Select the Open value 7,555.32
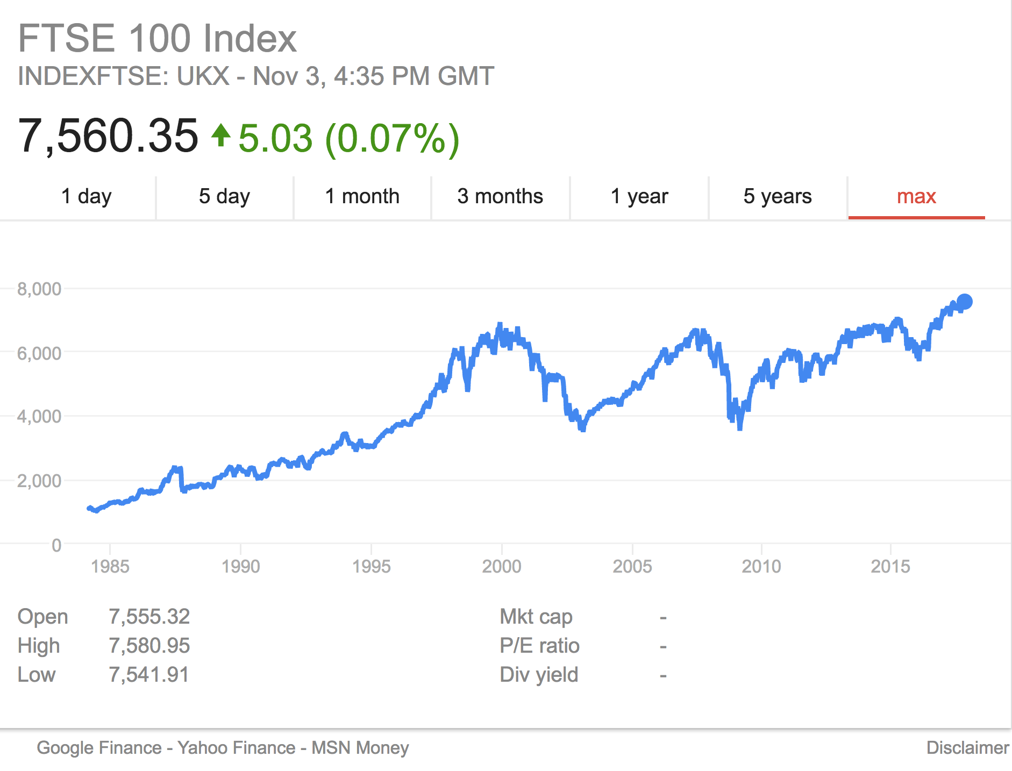 (x=149, y=617)
